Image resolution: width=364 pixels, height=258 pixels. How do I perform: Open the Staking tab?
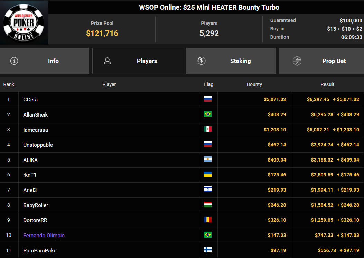[231, 61]
